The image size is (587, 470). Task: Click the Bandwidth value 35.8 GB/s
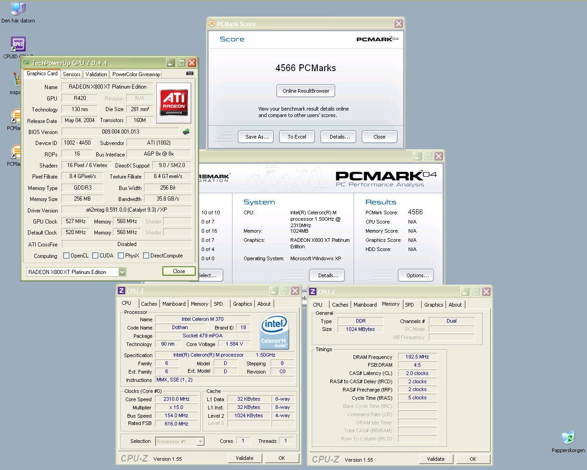point(167,199)
